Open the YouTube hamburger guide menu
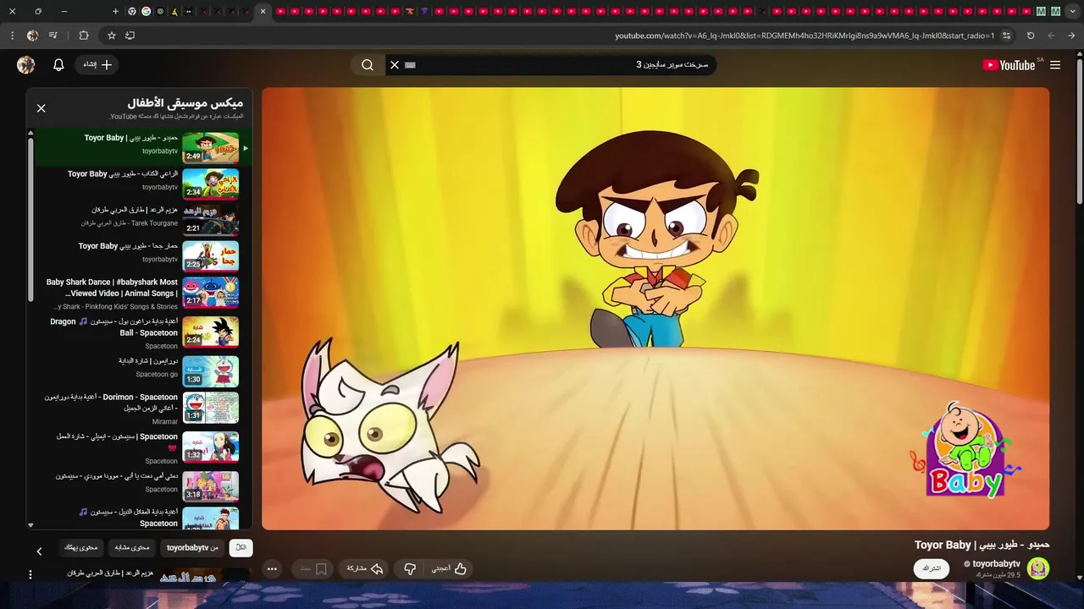Image resolution: width=1084 pixels, height=609 pixels. click(x=1055, y=65)
